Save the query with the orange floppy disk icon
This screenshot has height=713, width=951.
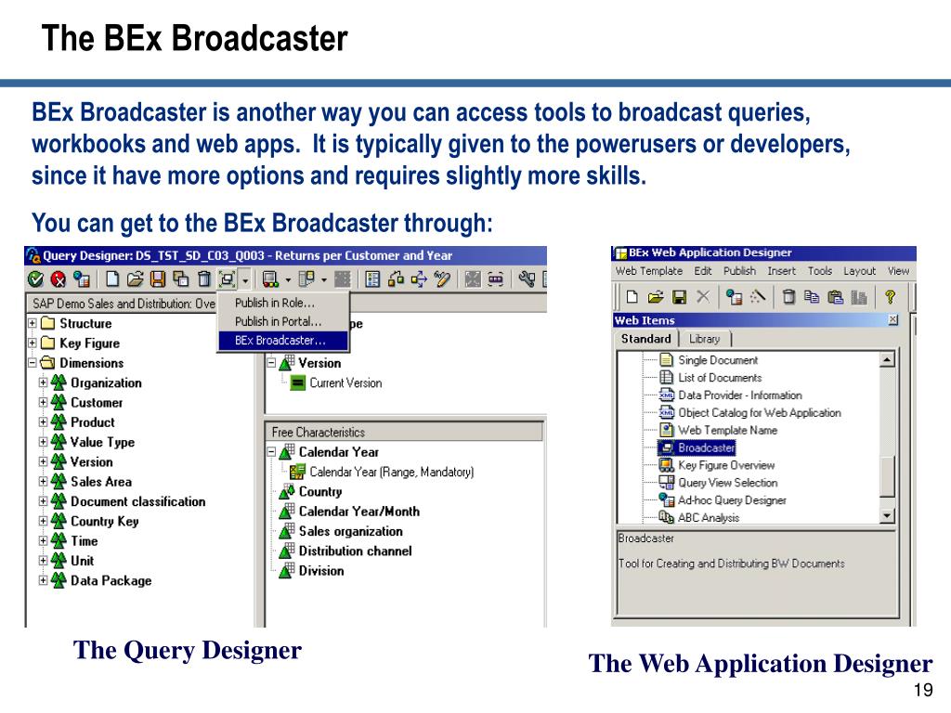158,279
